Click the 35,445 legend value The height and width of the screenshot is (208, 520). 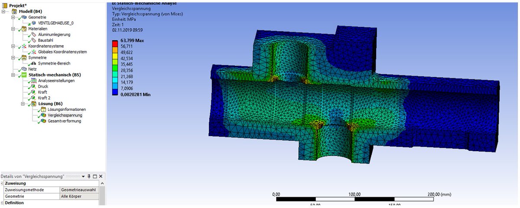(127, 64)
